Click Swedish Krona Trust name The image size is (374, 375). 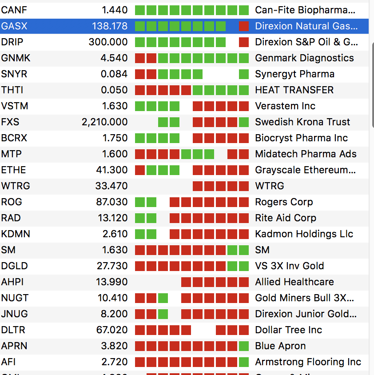pyautogui.click(x=302, y=122)
